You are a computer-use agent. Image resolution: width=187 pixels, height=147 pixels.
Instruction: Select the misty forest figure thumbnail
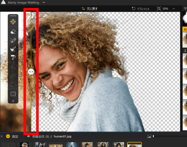click(x=72, y=144)
